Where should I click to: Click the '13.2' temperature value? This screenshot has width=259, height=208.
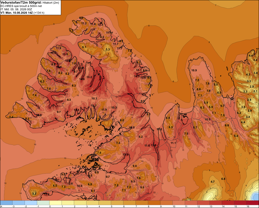(89, 77)
